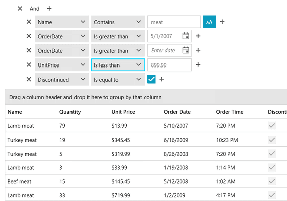Select the 4:17 PM order time cell
The width and height of the screenshot is (287, 201).
click(225, 195)
